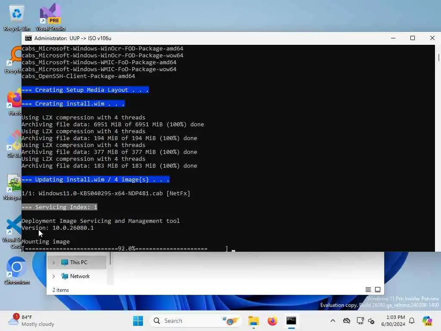Open the Firefox desktop shortcut

[14, 102]
